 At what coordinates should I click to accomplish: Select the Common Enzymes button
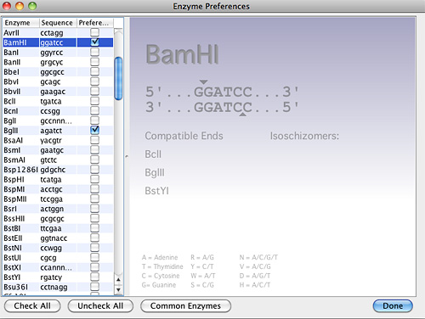(x=185, y=306)
